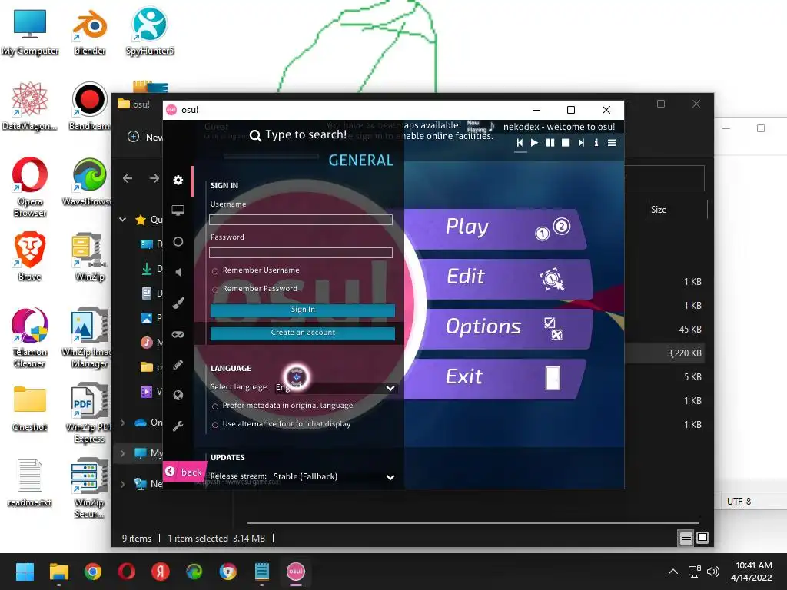Open the jukebox playlist menu icon
Screen dimensions: 787x590
(612, 143)
